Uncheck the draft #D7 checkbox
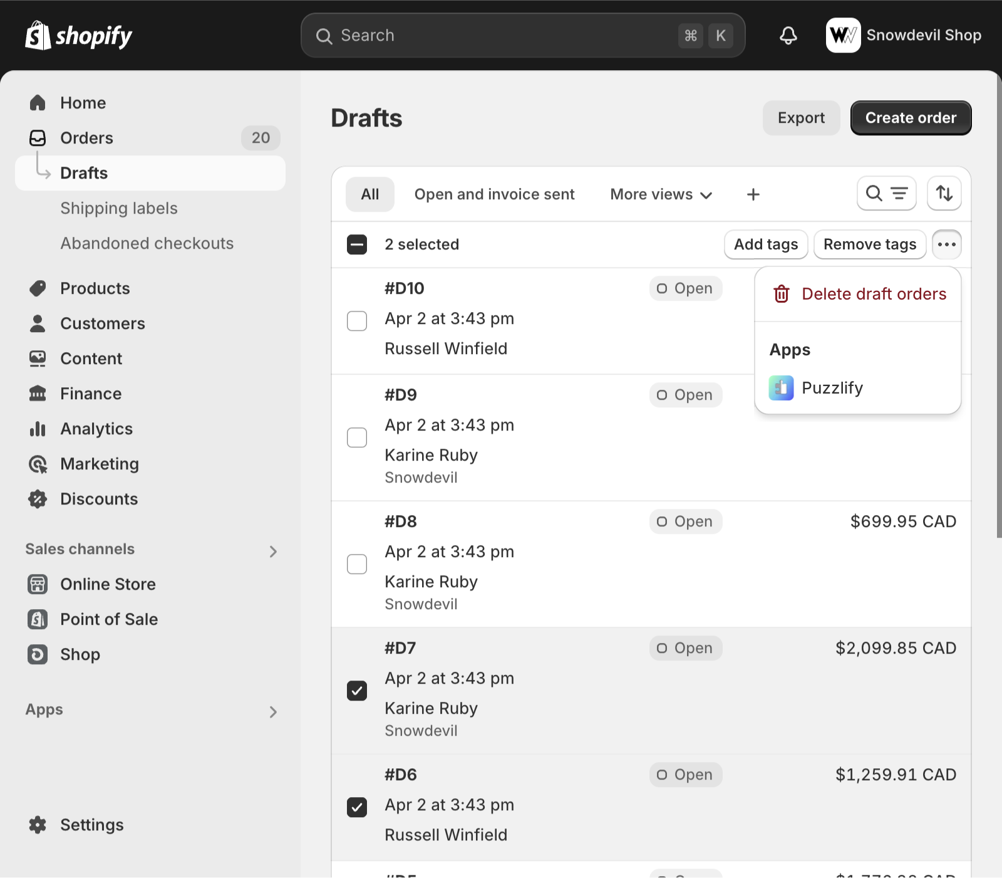Screen dimensions: 1002x878 coord(357,691)
